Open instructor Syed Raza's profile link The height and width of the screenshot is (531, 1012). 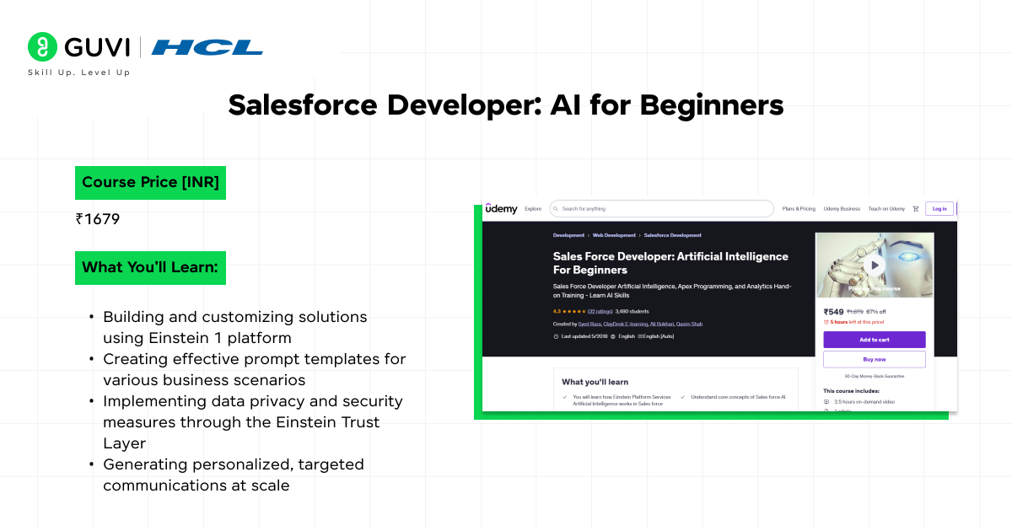tap(589, 324)
